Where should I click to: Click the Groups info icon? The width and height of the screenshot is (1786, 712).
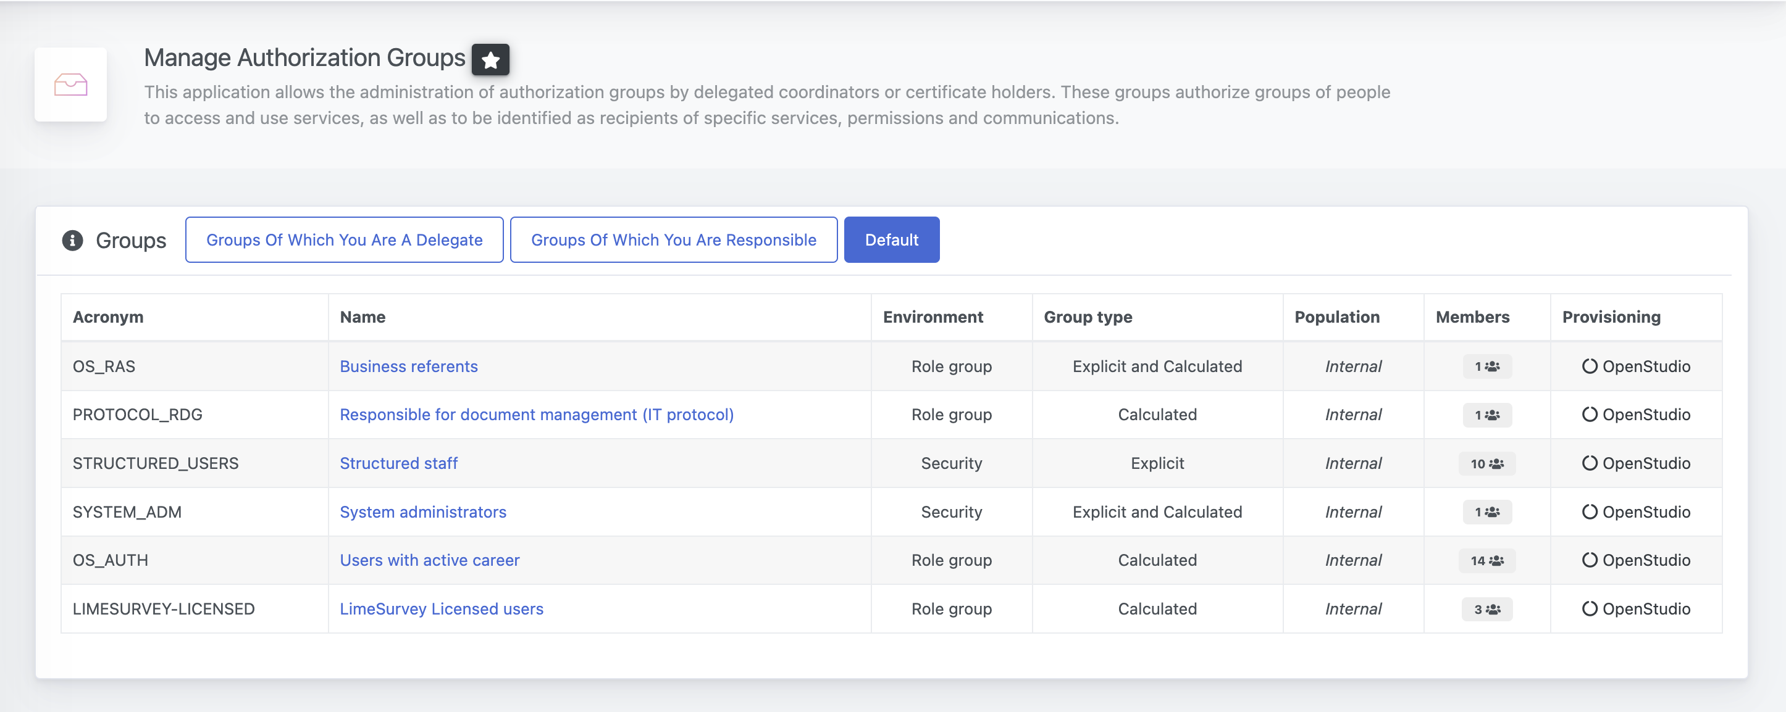(72, 241)
